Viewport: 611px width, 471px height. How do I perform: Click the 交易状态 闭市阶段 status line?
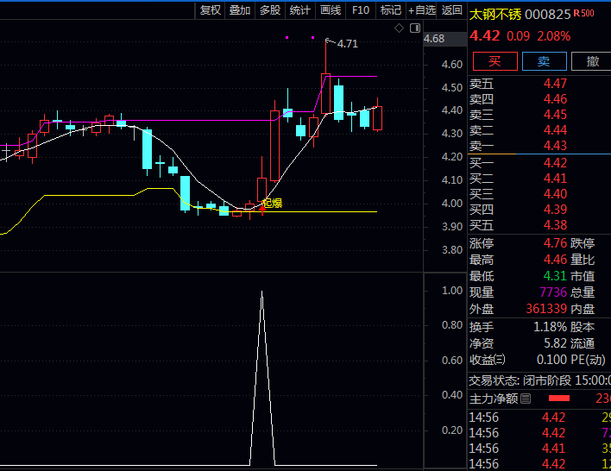tap(539, 380)
